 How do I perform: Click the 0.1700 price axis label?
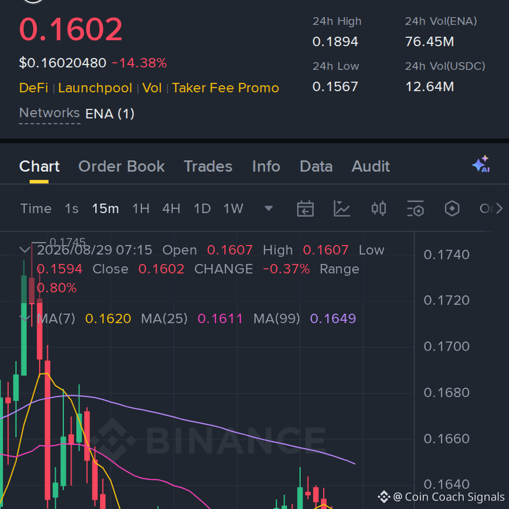(447, 346)
